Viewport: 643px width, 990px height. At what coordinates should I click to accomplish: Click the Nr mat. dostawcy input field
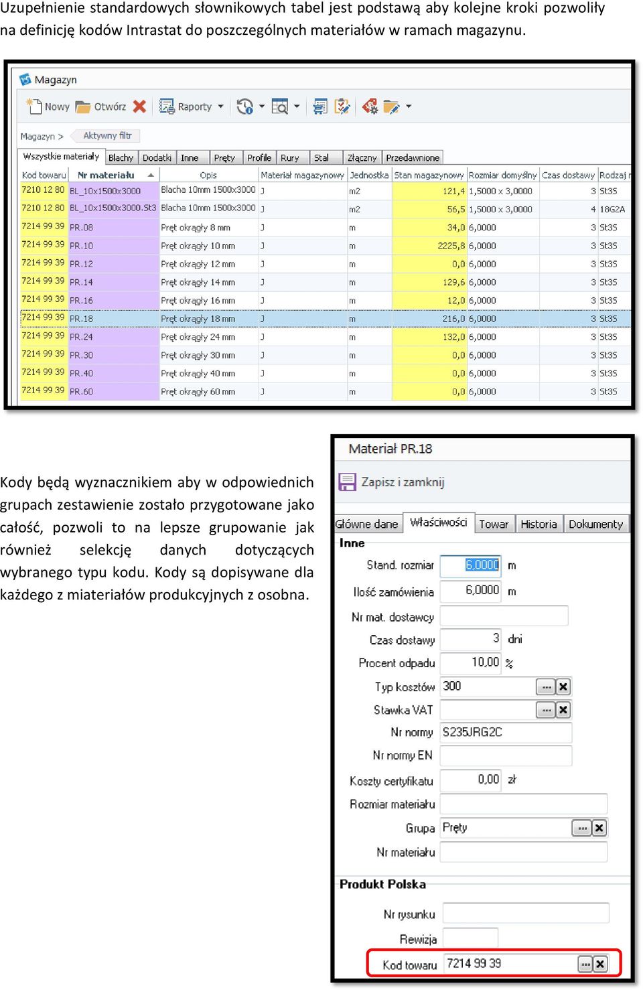point(504,616)
